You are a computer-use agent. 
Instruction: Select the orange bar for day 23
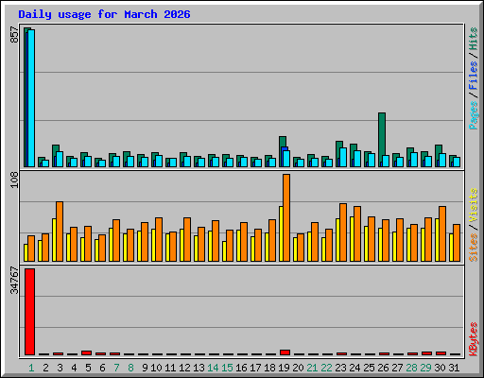click(343, 232)
